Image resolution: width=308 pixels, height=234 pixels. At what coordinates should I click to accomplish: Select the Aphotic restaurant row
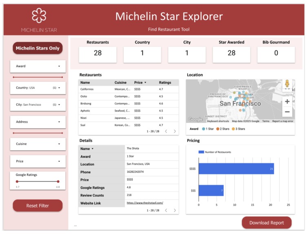[x=129, y=111]
